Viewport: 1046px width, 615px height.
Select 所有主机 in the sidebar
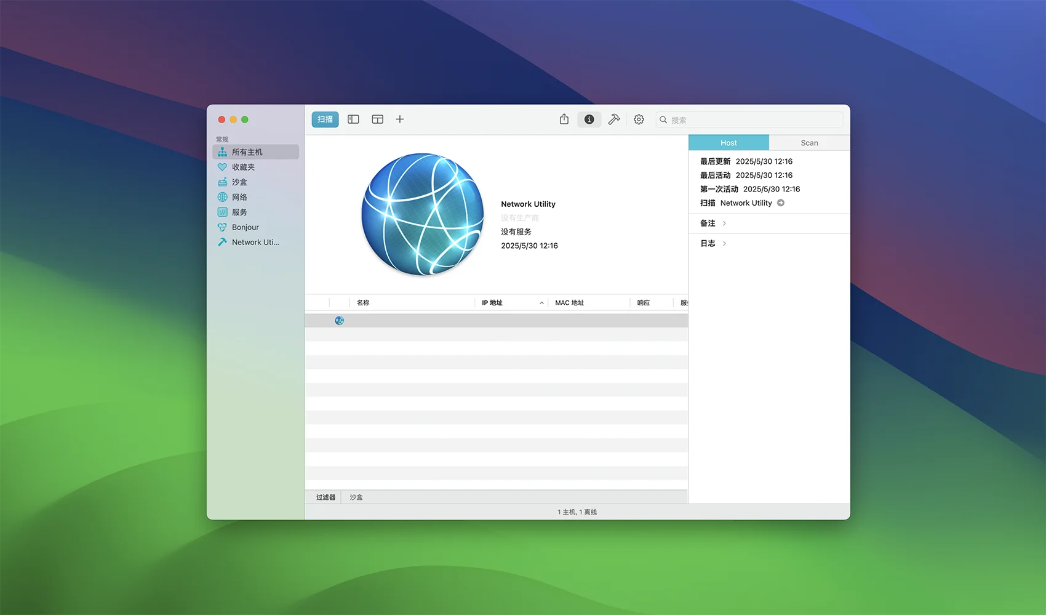[256, 152]
